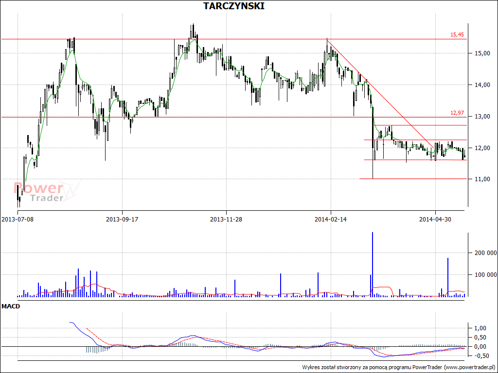Select the 2013-11-28 date label
The width and height of the screenshot is (498, 373).
[x=226, y=219]
